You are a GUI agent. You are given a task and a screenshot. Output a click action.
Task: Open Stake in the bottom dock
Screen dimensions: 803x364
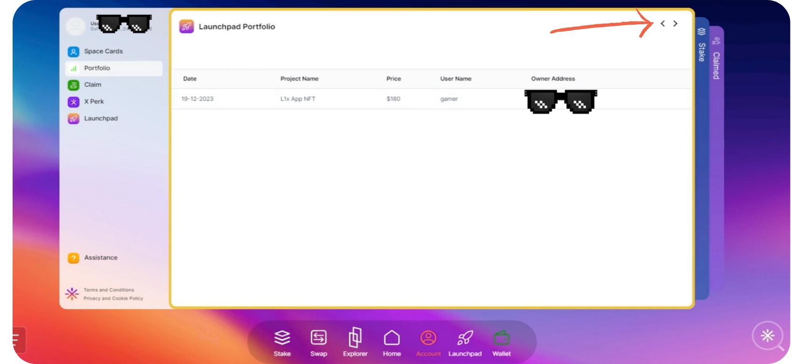282,343
